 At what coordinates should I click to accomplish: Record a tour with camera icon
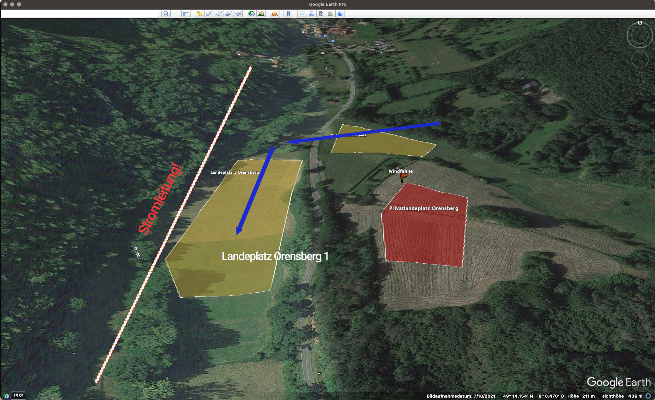pos(238,14)
